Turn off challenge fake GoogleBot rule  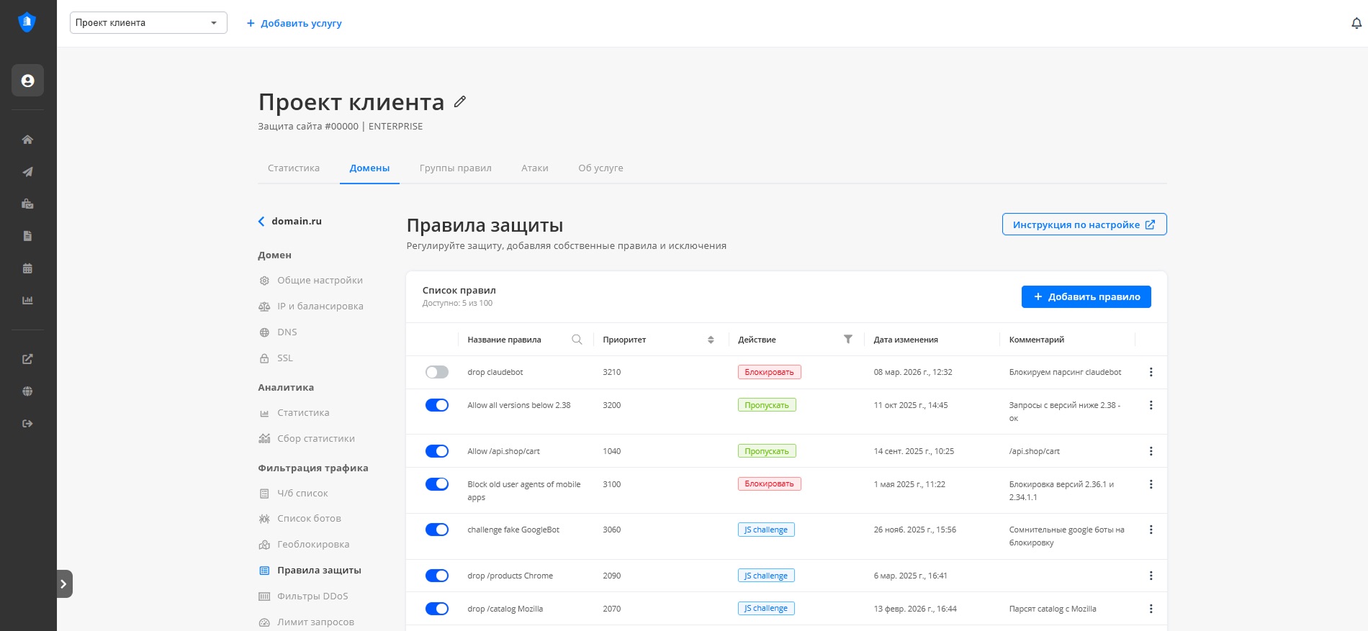437,530
